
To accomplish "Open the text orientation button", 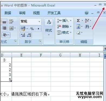I will [6, 35].
